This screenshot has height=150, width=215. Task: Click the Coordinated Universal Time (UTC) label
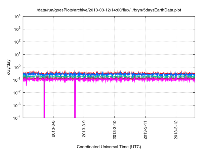(109, 147)
